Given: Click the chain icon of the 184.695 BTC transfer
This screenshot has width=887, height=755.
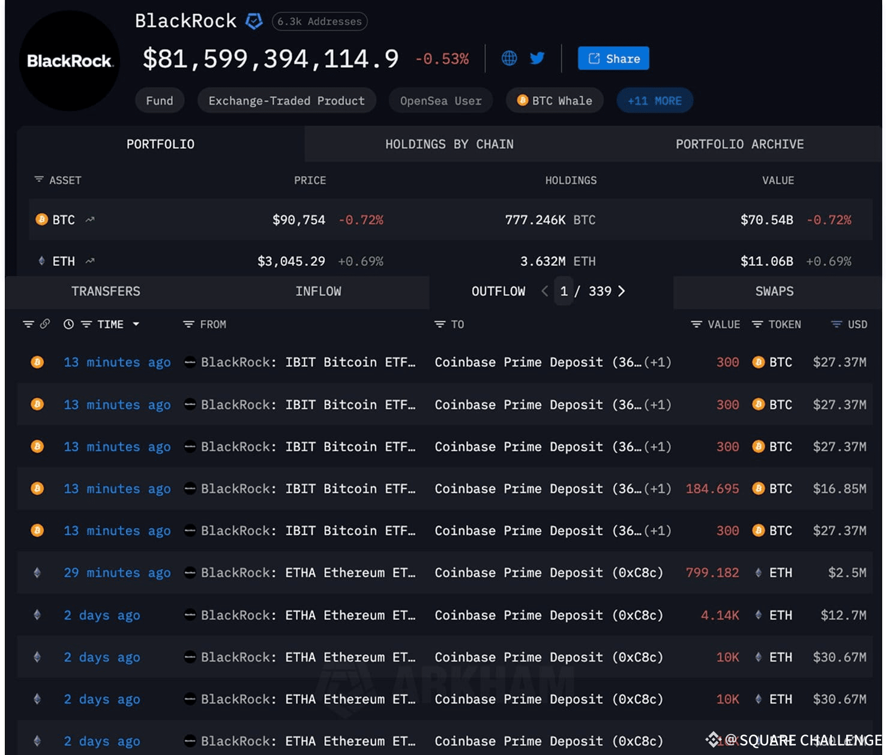Looking at the screenshot, I should (x=37, y=489).
